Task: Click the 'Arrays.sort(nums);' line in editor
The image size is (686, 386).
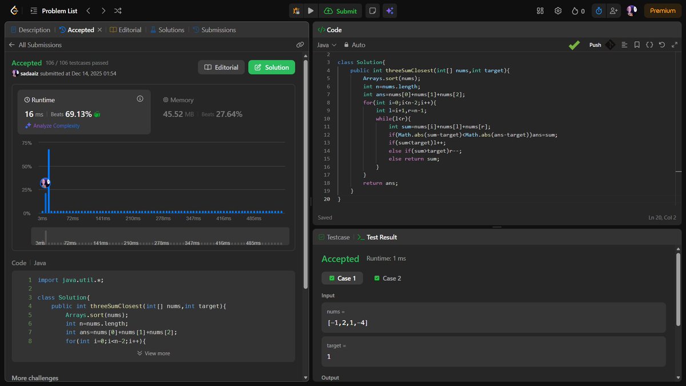Action: point(392,78)
